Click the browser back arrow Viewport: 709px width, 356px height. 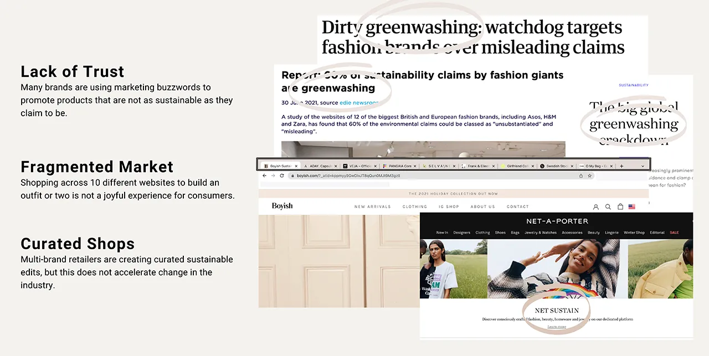click(x=264, y=176)
